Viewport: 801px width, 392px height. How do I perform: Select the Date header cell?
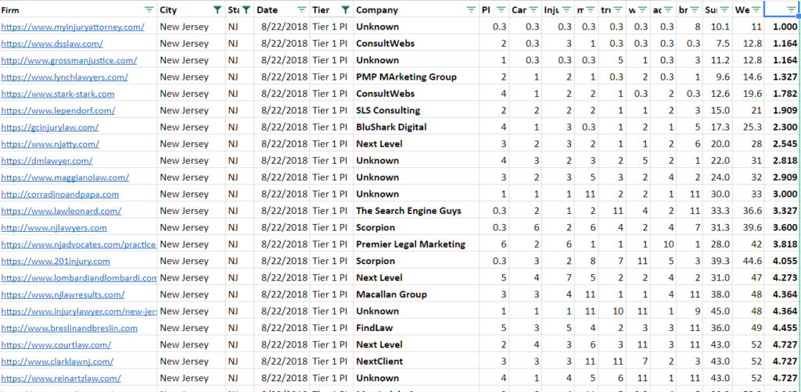[282, 9]
